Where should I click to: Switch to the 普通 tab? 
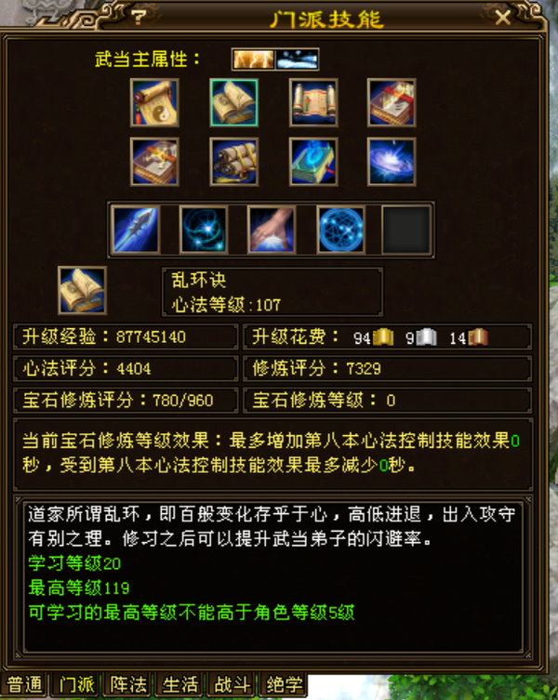pyautogui.click(x=24, y=684)
